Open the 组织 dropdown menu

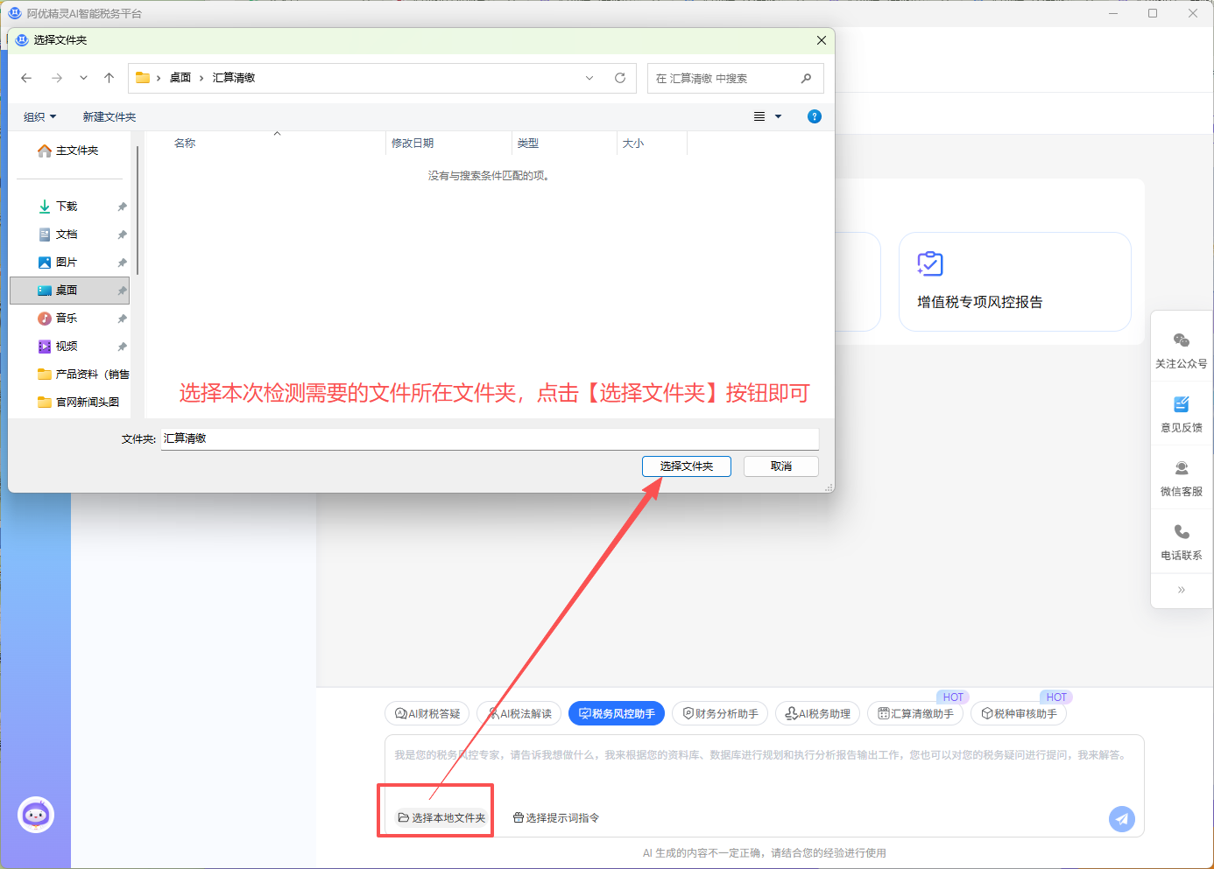click(40, 116)
